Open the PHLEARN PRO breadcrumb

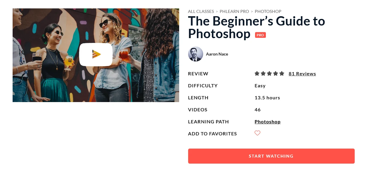234,11
